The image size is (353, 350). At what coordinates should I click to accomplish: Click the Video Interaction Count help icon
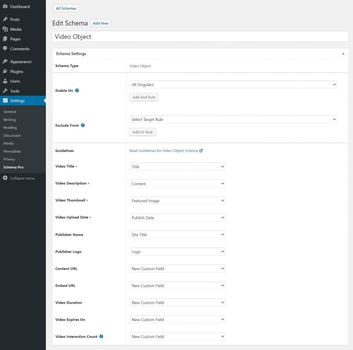click(101, 336)
